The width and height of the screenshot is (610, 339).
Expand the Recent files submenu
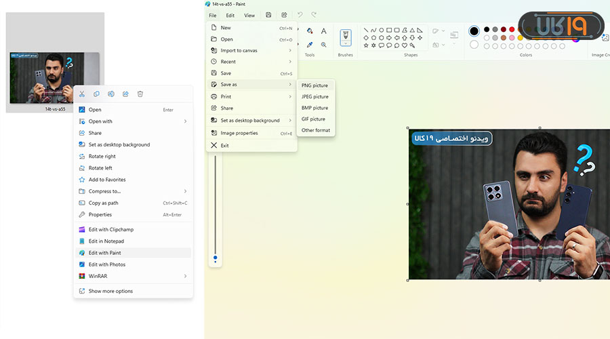point(290,62)
